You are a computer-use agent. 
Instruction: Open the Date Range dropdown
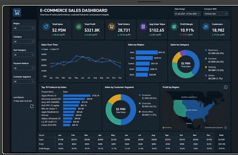point(187,14)
